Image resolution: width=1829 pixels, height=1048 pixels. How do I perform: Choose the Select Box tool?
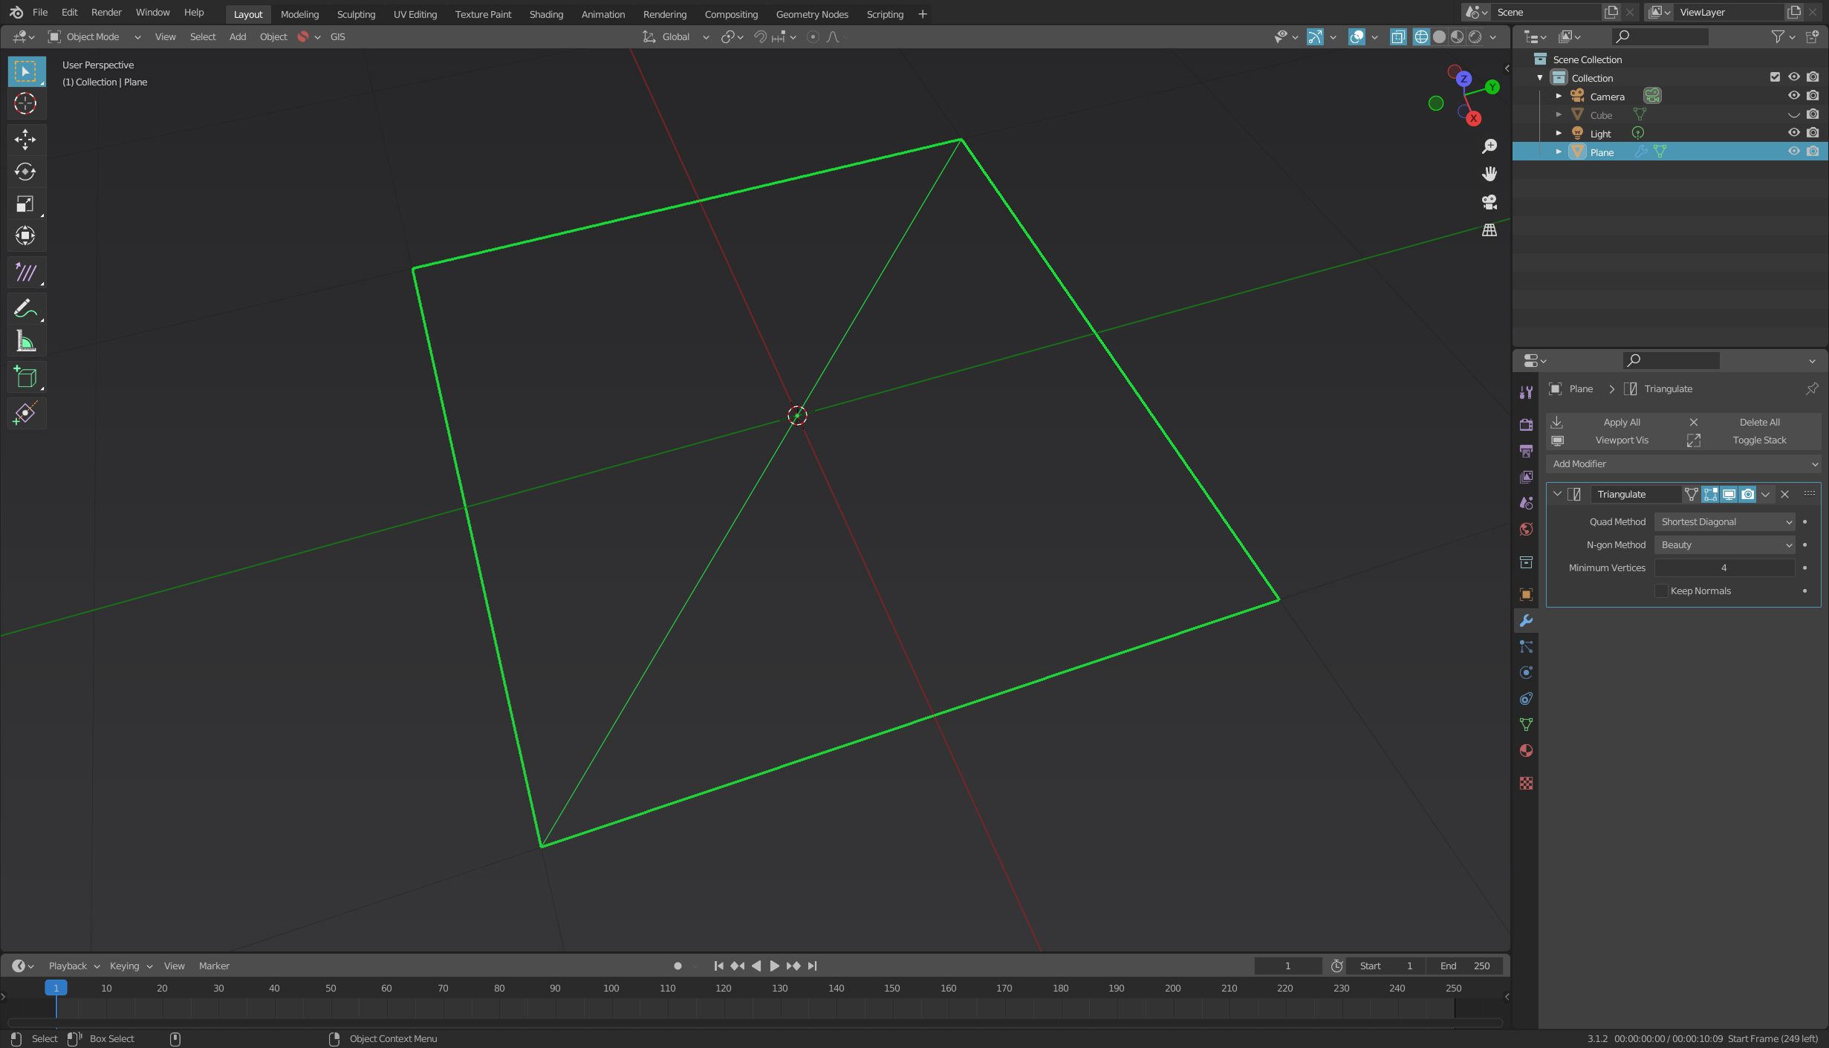click(25, 71)
